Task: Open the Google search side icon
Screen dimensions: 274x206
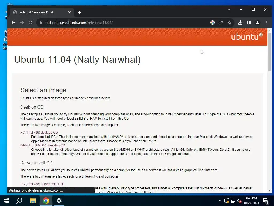Action: [x=212, y=23]
